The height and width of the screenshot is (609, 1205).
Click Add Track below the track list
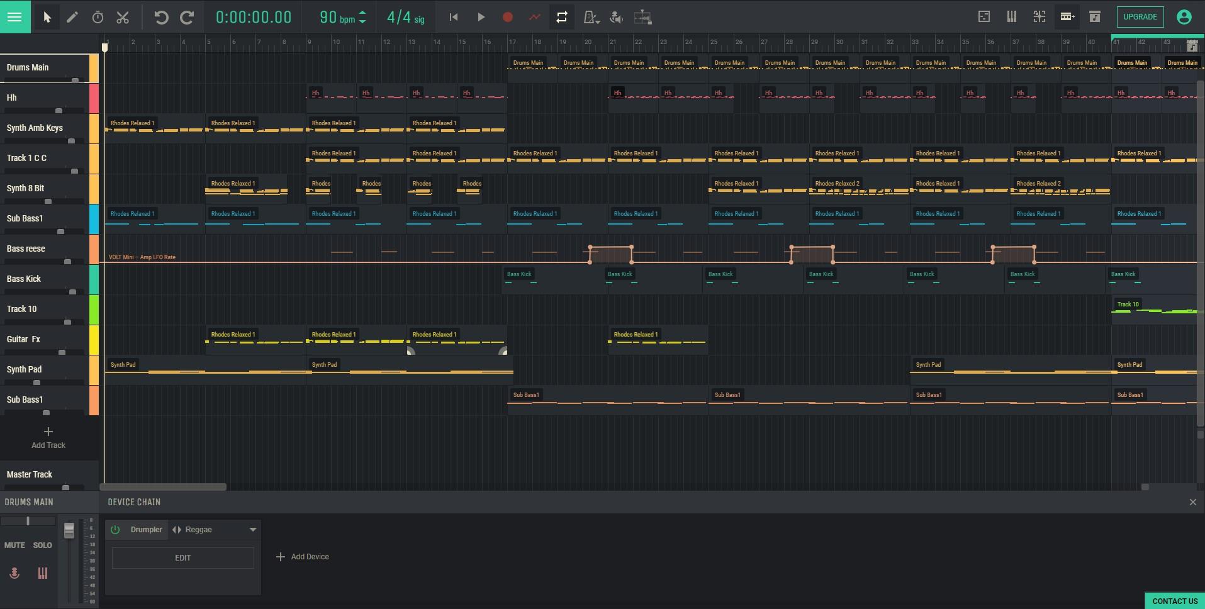coord(48,438)
